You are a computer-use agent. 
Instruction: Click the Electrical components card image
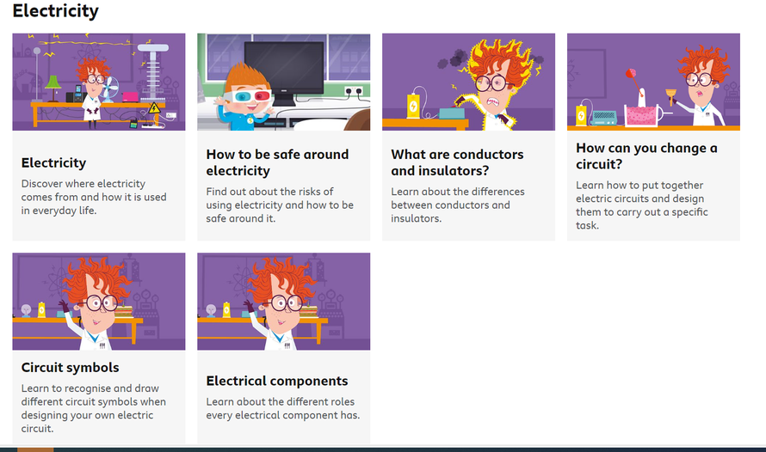283,301
